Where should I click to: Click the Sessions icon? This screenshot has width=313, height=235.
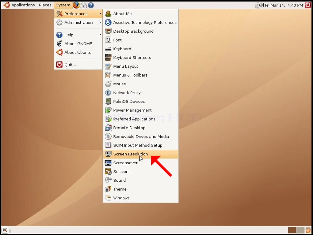[108, 172]
